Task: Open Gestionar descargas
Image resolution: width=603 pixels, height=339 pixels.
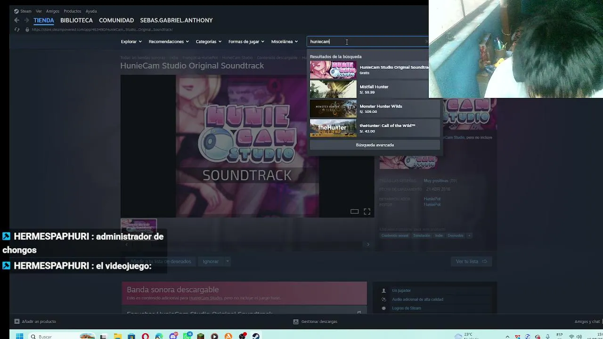Action: pyautogui.click(x=315, y=322)
